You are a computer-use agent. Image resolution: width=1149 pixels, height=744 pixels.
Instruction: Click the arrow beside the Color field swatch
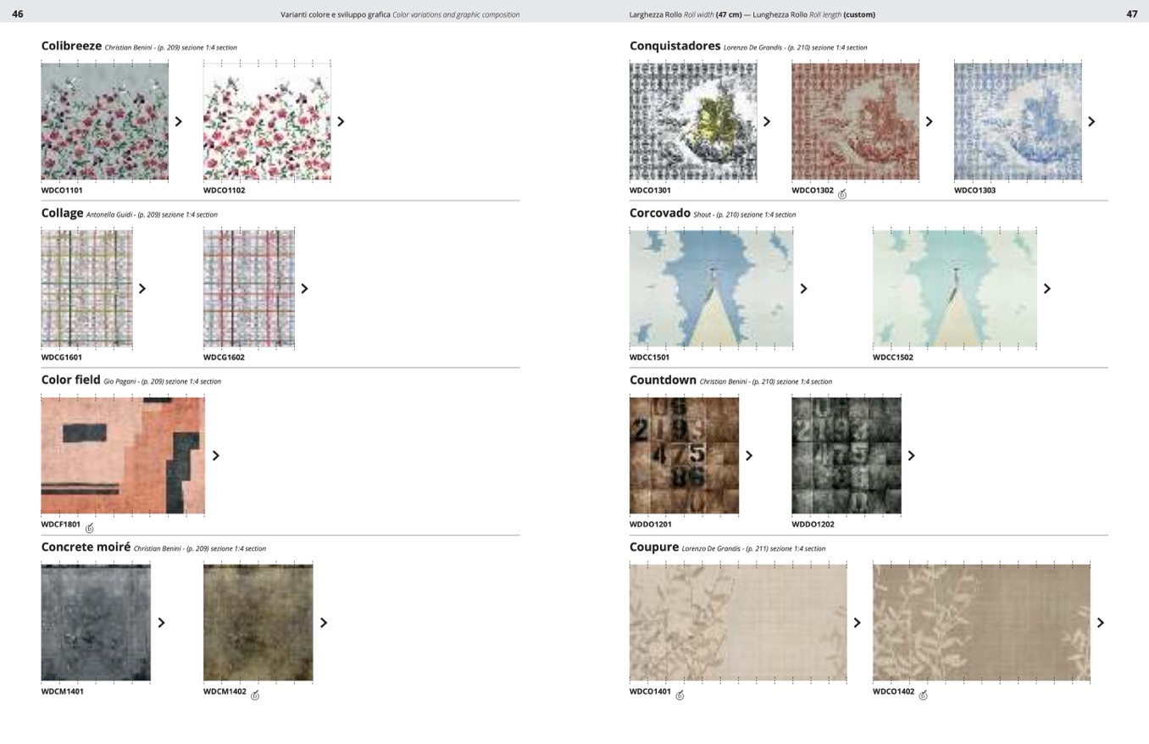click(x=216, y=455)
